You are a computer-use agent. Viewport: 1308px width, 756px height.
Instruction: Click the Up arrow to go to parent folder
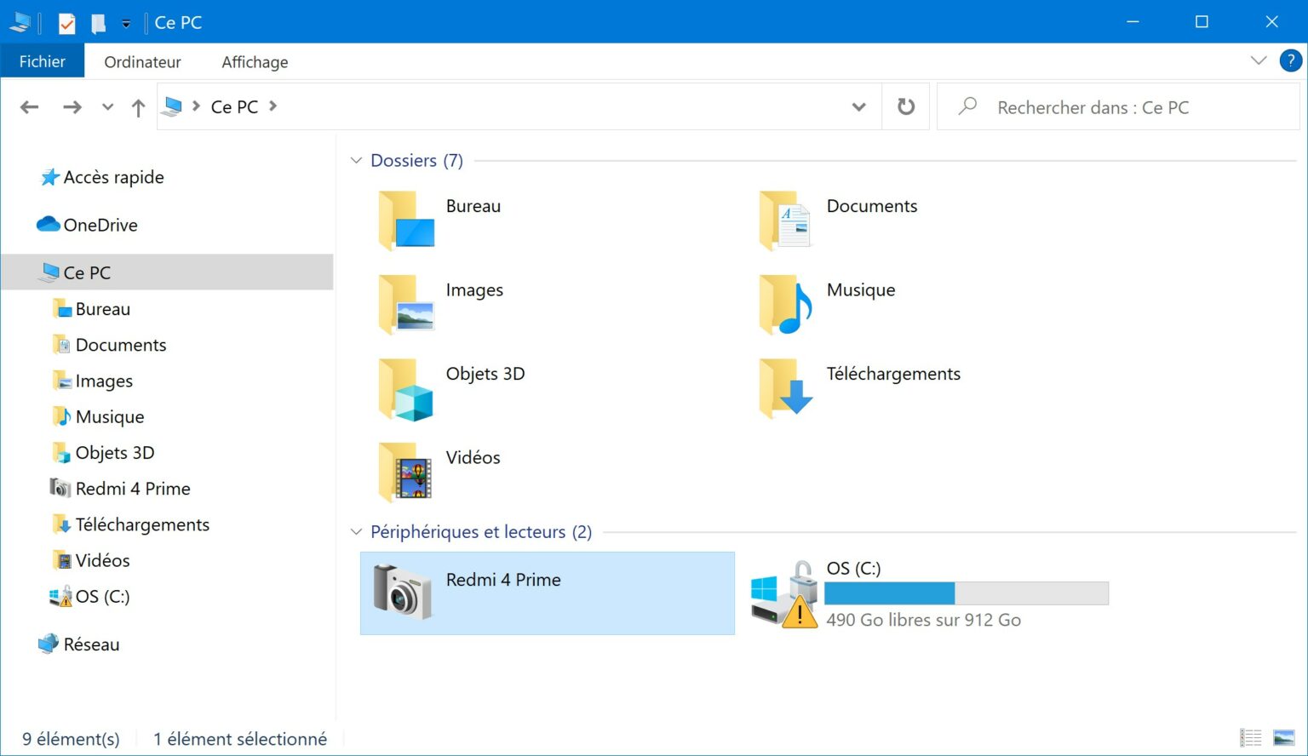[x=138, y=106]
